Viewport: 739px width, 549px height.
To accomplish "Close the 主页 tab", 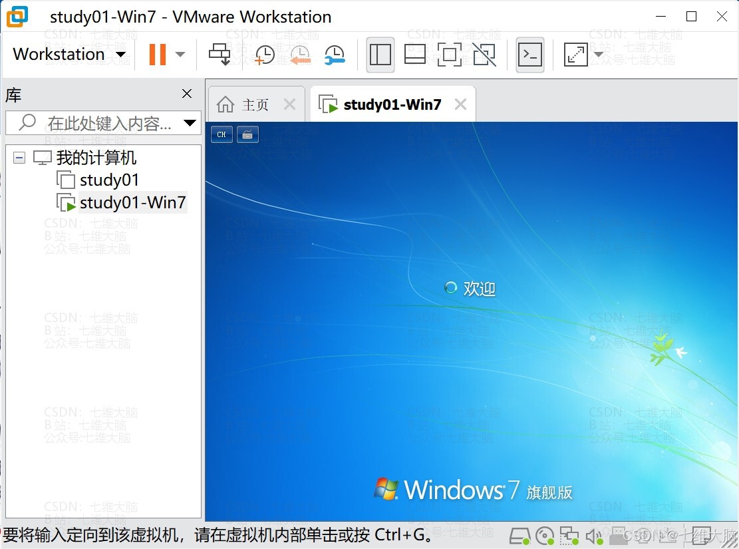I will [290, 104].
